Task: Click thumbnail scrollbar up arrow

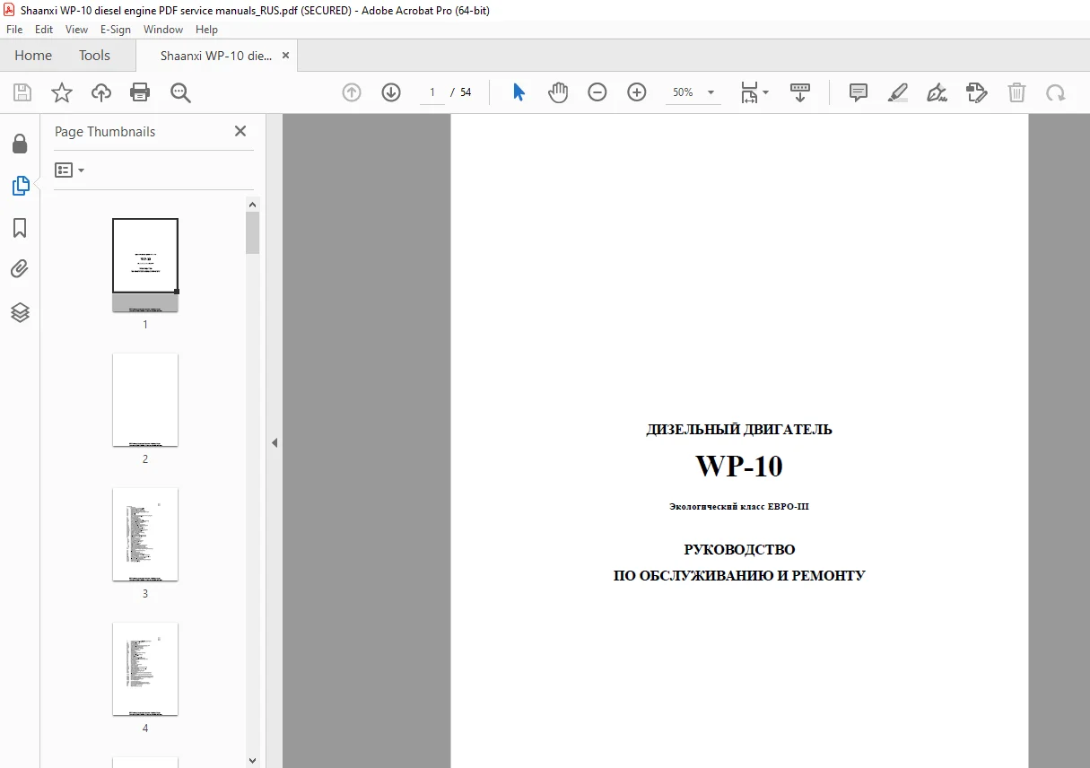Action: (253, 205)
